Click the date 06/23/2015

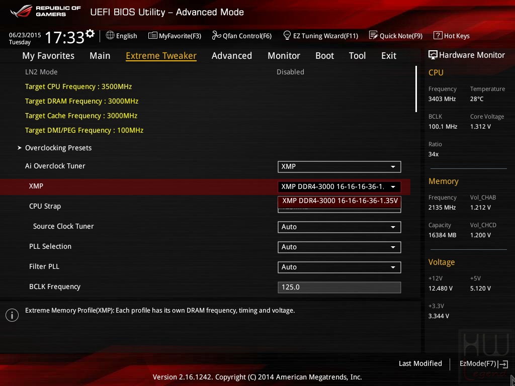[25, 35]
